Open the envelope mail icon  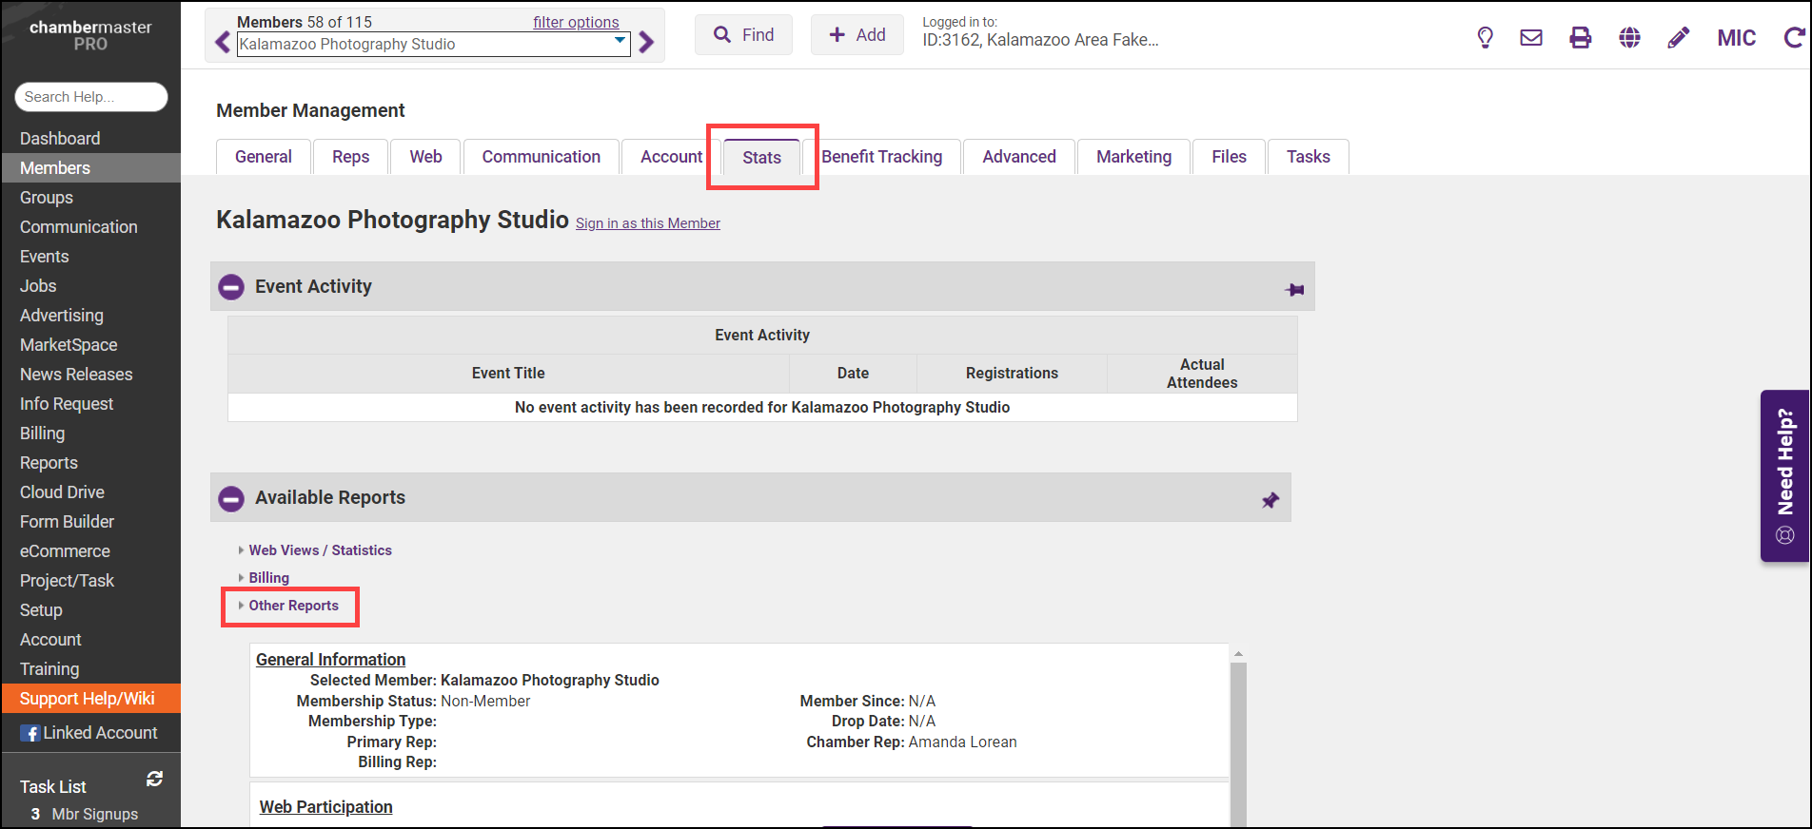point(1531,38)
